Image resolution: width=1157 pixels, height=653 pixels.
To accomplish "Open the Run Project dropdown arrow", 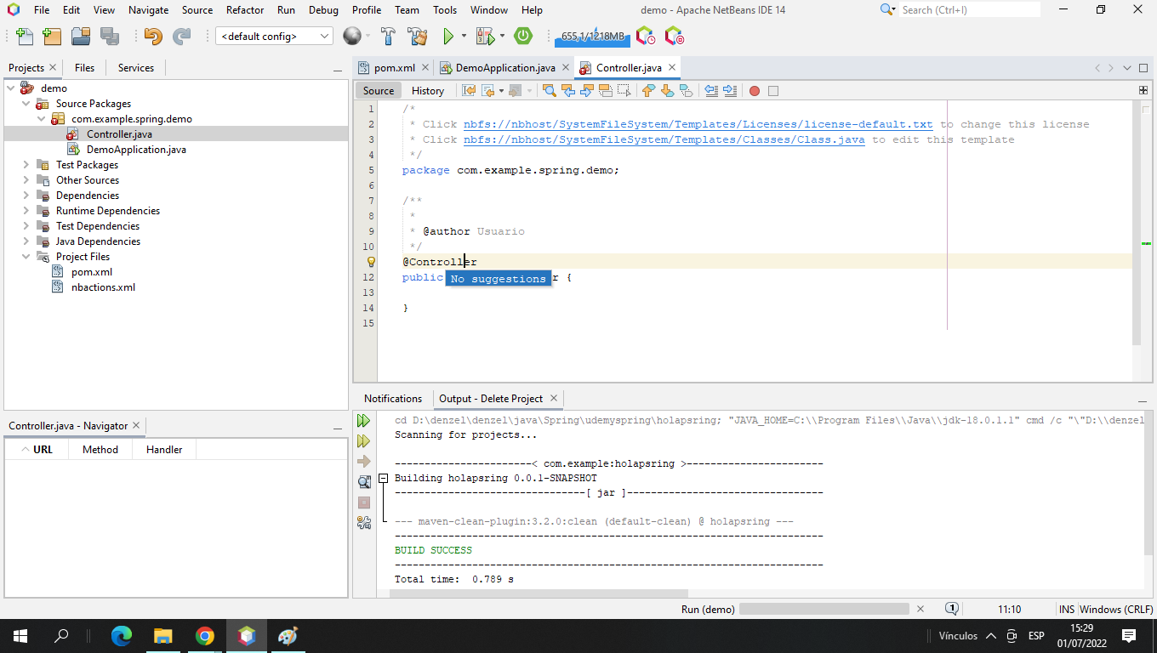I will (x=464, y=37).
